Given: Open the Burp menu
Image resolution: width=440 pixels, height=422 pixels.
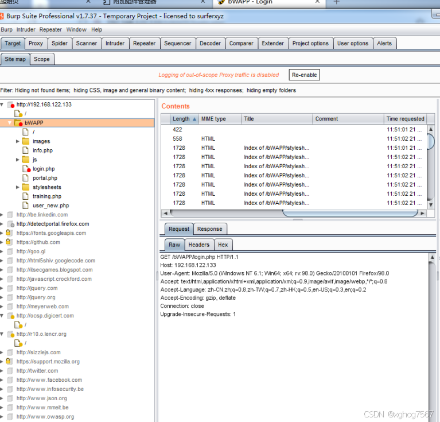Looking at the screenshot, I should pos(6,29).
